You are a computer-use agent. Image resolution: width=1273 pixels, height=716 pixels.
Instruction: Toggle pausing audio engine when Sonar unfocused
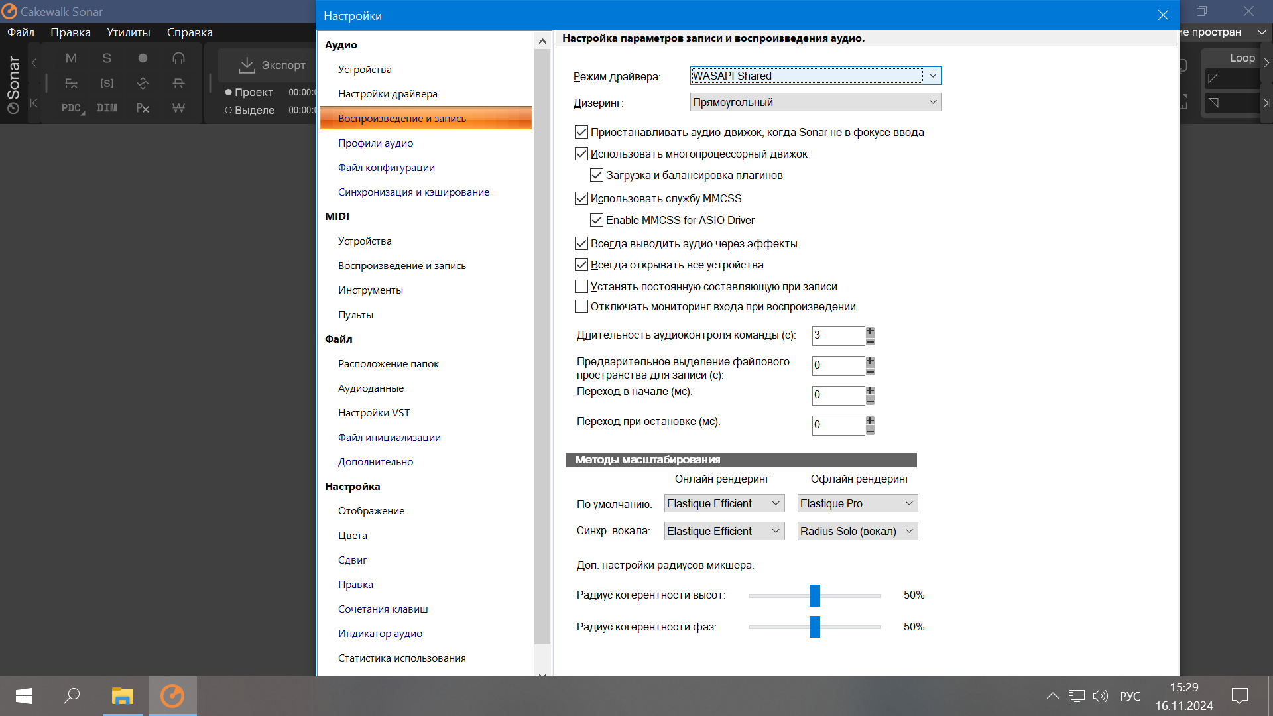point(581,132)
